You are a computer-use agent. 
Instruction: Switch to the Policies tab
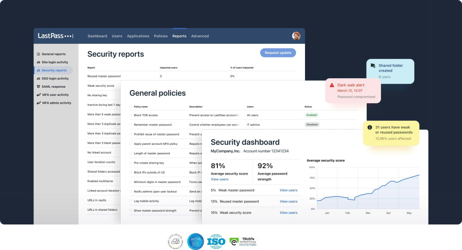[160, 36]
